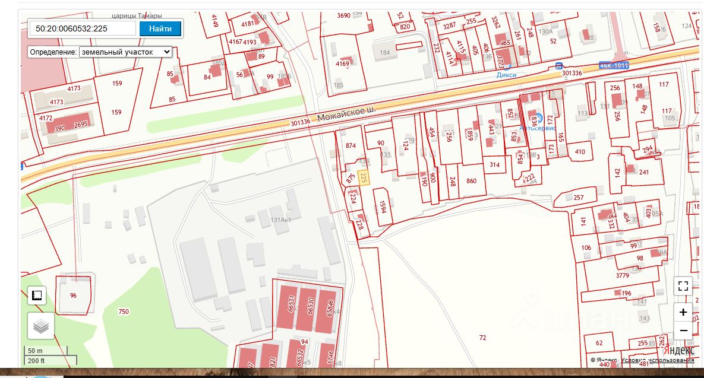The height and width of the screenshot is (378, 704).
Task: Click land parcel labeled 1594
Action: [x=383, y=206]
